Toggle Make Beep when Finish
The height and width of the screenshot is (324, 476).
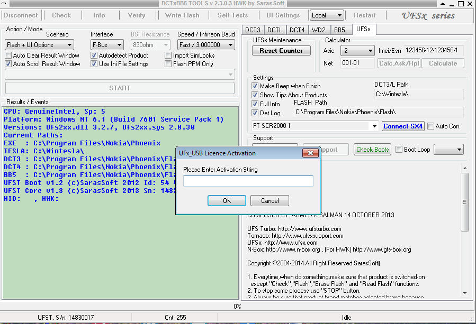(255, 86)
